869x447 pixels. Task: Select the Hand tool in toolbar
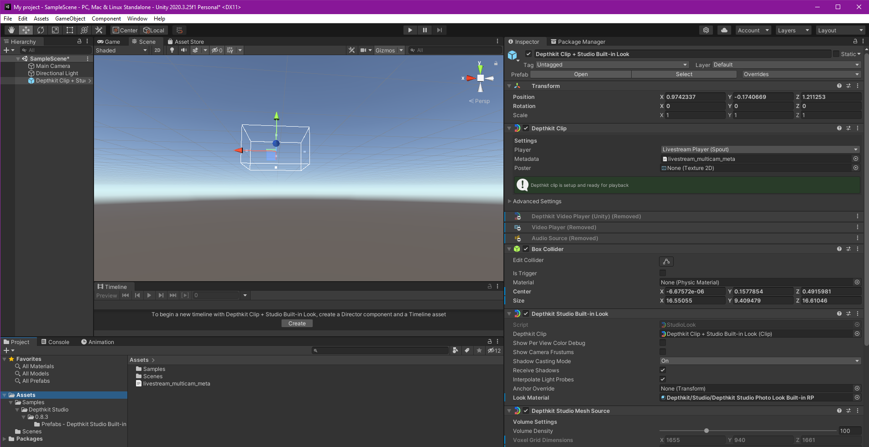click(11, 30)
